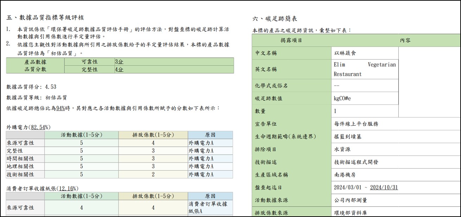Select the kgCO#e carbon footprint value
The height and width of the screenshot is (217, 461).
pyautogui.click(x=342, y=98)
